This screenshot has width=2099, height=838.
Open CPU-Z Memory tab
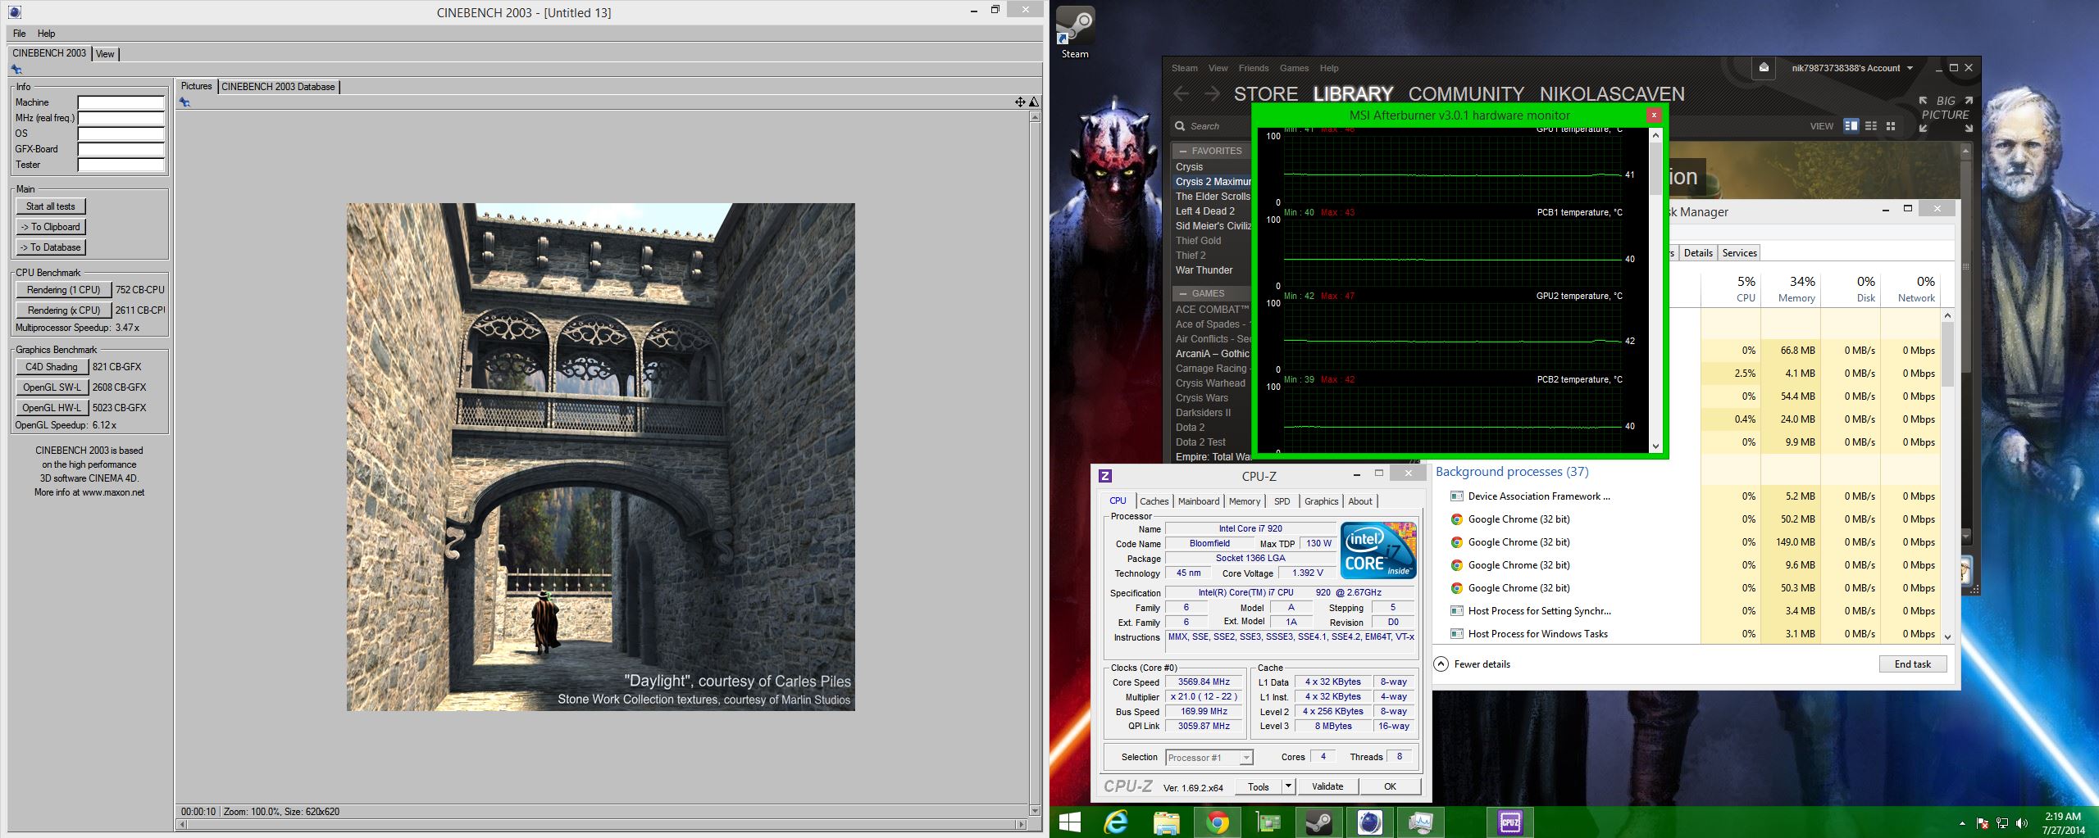(1244, 501)
